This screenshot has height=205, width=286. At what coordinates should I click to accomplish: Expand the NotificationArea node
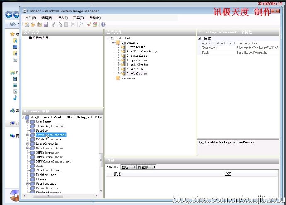pyautogui.click(x=27, y=148)
